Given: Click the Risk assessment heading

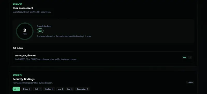Looking at the screenshot, I should [23, 8].
